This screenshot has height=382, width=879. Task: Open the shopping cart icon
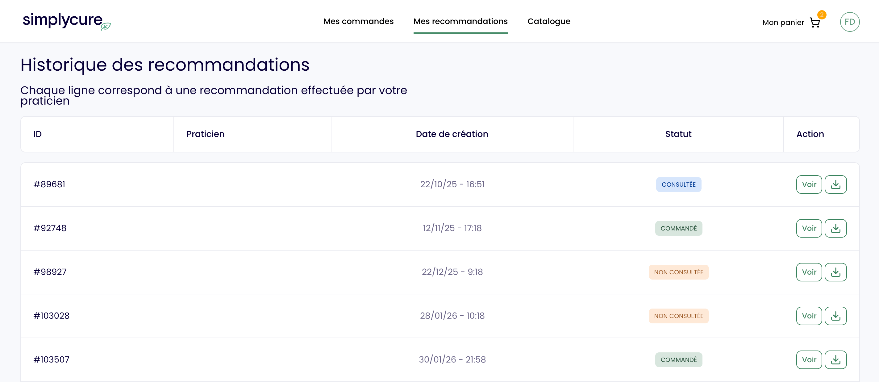pyautogui.click(x=815, y=22)
